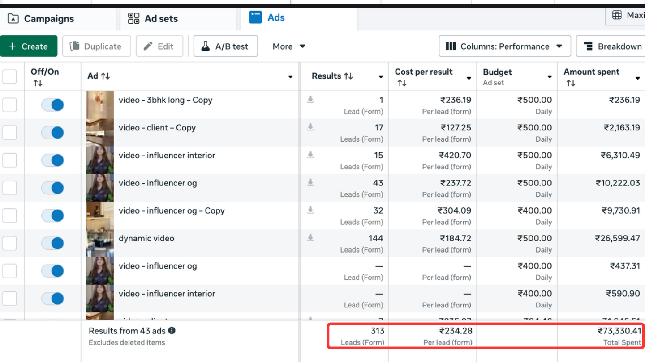Open ad named dynamic video
This screenshot has width=645, height=362.
[146, 238]
